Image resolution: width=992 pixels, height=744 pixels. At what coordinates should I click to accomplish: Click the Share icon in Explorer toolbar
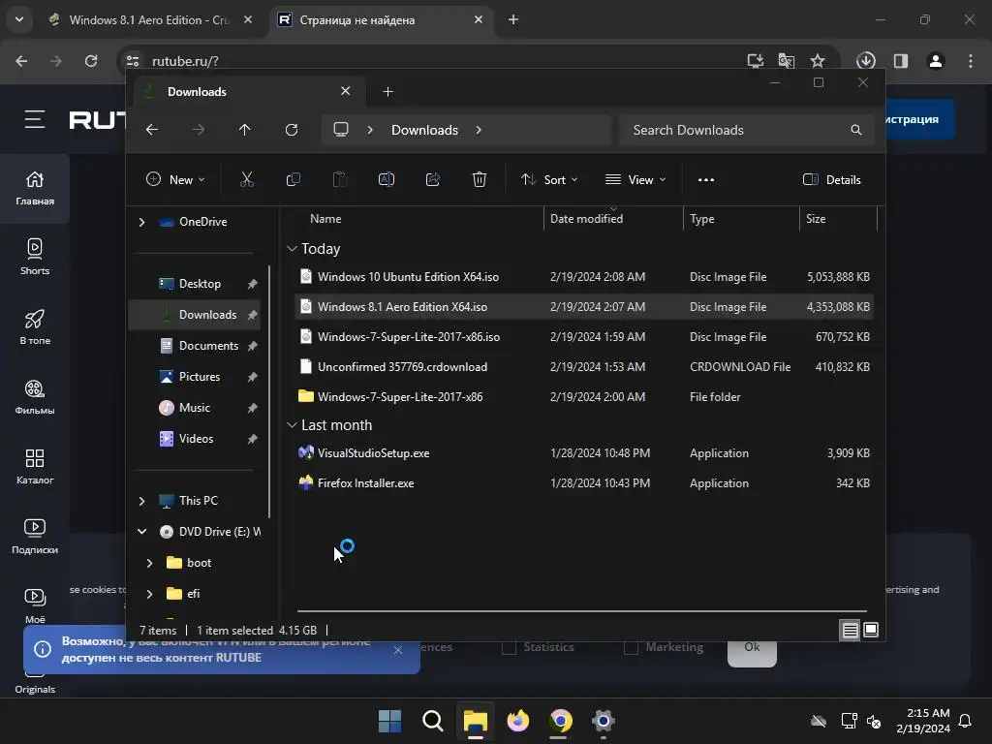pyautogui.click(x=433, y=179)
